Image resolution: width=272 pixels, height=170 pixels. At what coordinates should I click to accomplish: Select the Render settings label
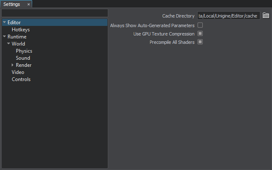[x=23, y=65]
